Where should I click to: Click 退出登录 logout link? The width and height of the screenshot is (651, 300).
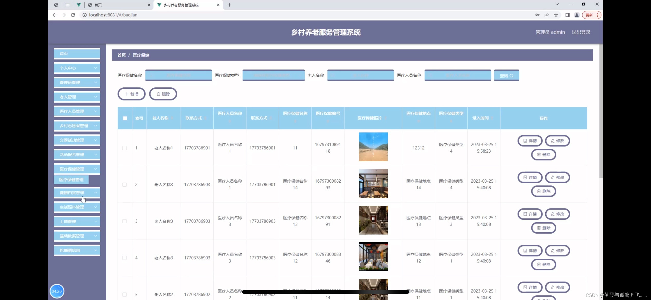coord(581,32)
